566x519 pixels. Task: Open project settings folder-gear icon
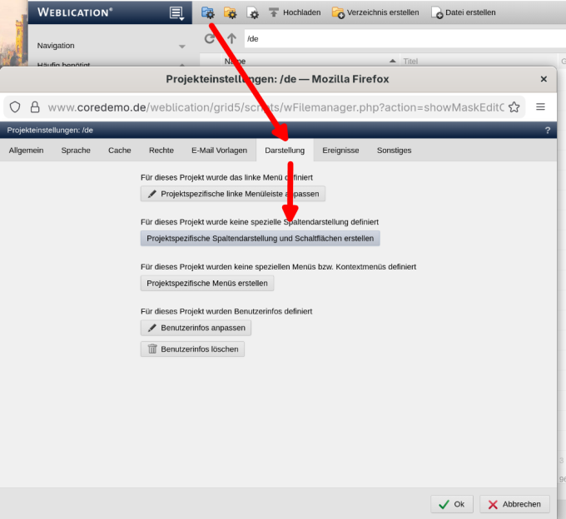coord(208,12)
